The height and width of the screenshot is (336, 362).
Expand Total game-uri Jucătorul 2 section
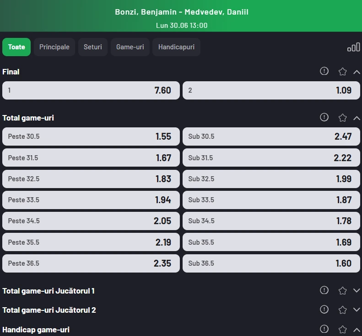pyautogui.click(x=357, y=310)
